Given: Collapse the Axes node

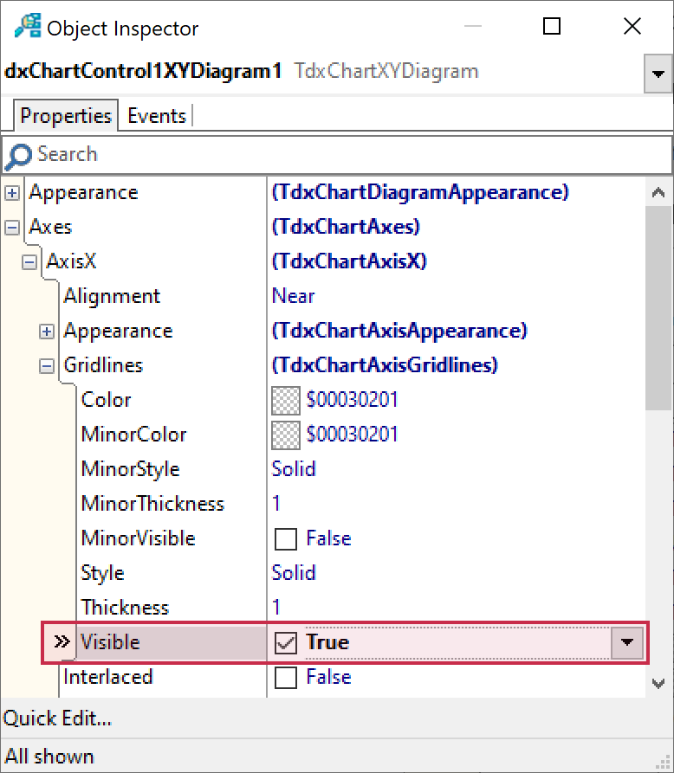Looking at the screenshot, I should [x=12, y=228].
